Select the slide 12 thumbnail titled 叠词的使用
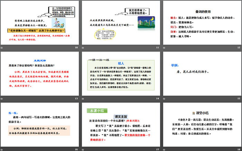Image resolution: width=242 pixels, height=151 pixels. click(x=202, y=23)
